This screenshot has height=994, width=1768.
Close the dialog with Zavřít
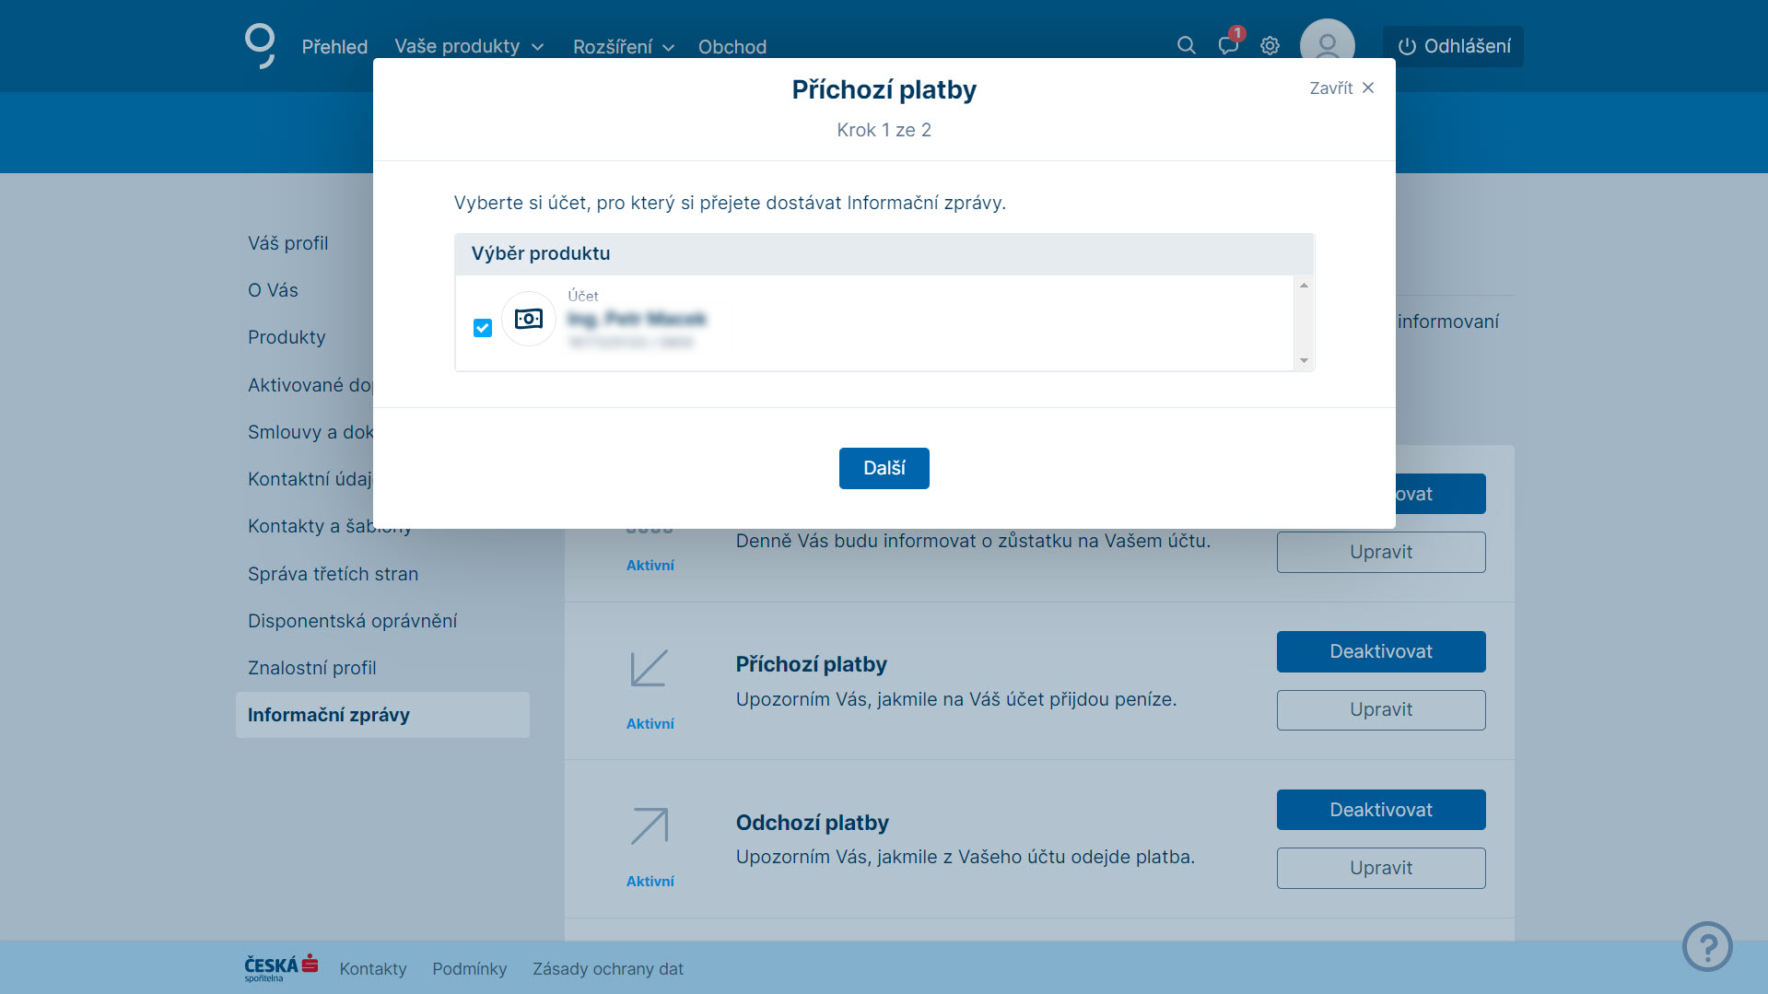tap(1341, 88)
